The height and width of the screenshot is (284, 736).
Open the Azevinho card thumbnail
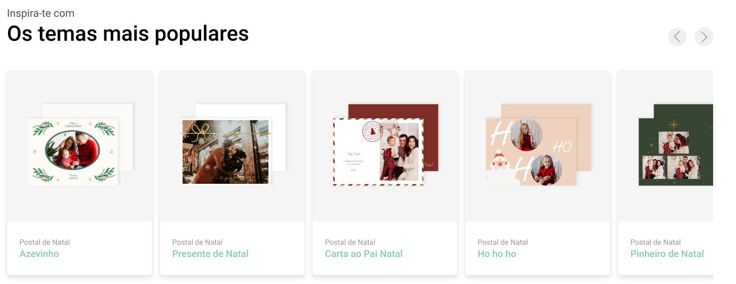coord(80,145)
